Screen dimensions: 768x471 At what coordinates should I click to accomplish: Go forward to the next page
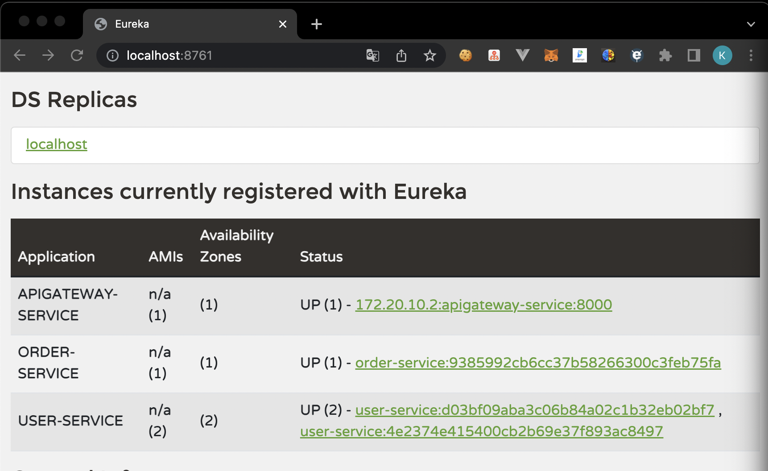tap(48, 55)
